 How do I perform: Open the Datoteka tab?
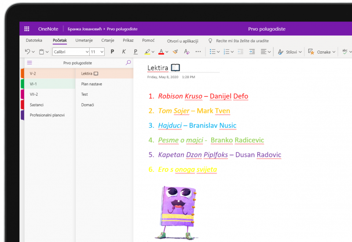[34, 40]
